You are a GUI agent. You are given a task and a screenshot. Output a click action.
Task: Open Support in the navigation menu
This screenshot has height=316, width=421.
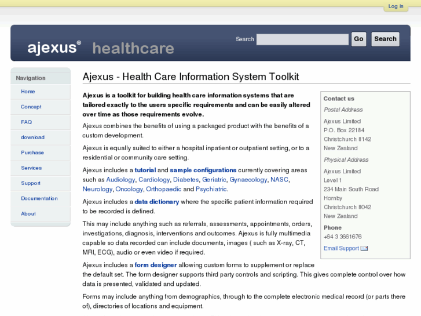click(31, 183)
